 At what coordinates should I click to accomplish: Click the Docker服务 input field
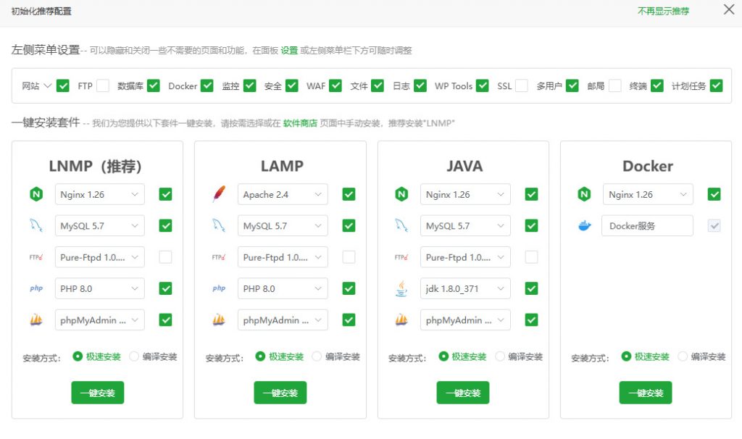[x=647, y=225]
